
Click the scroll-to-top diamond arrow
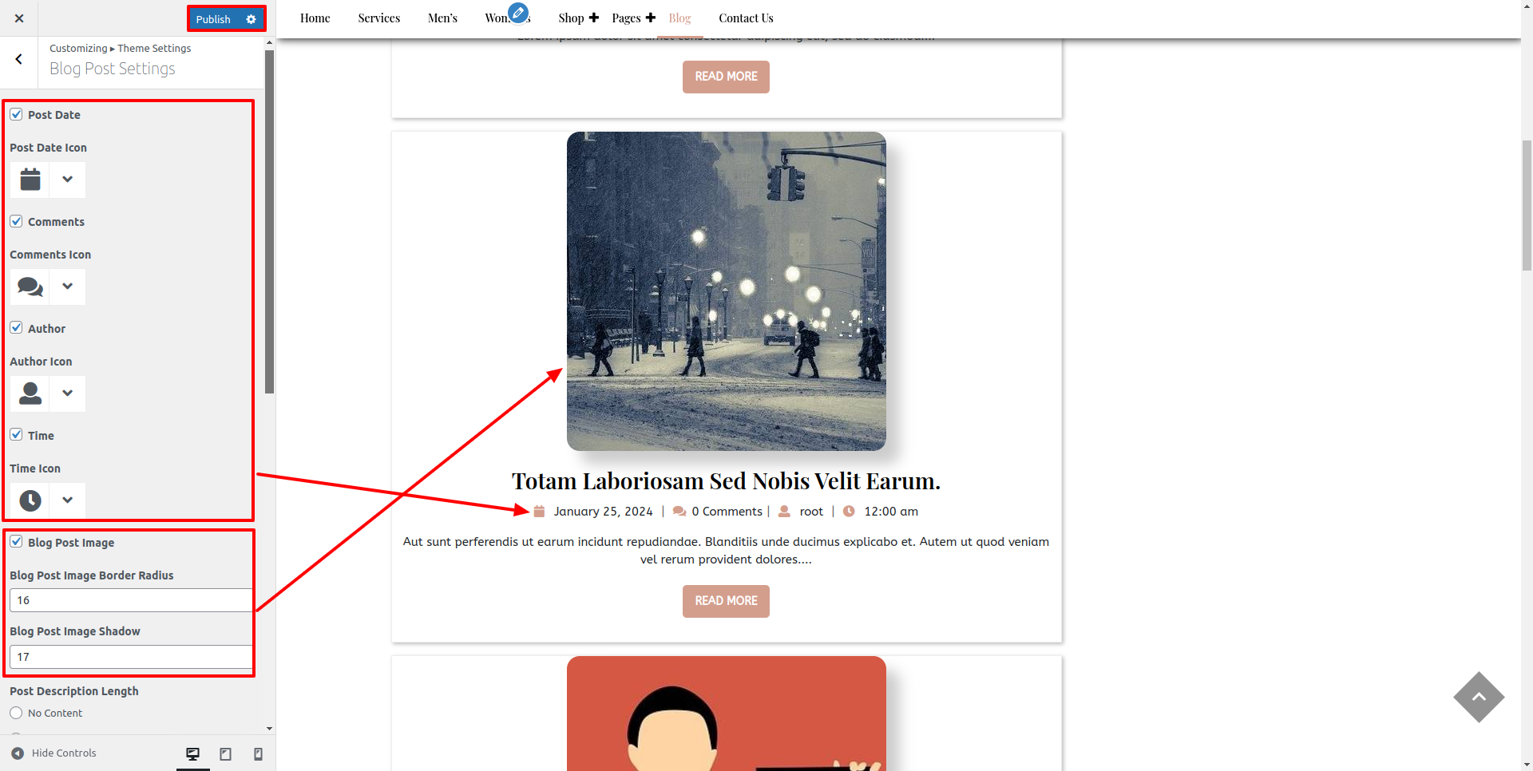(1479, 697)
